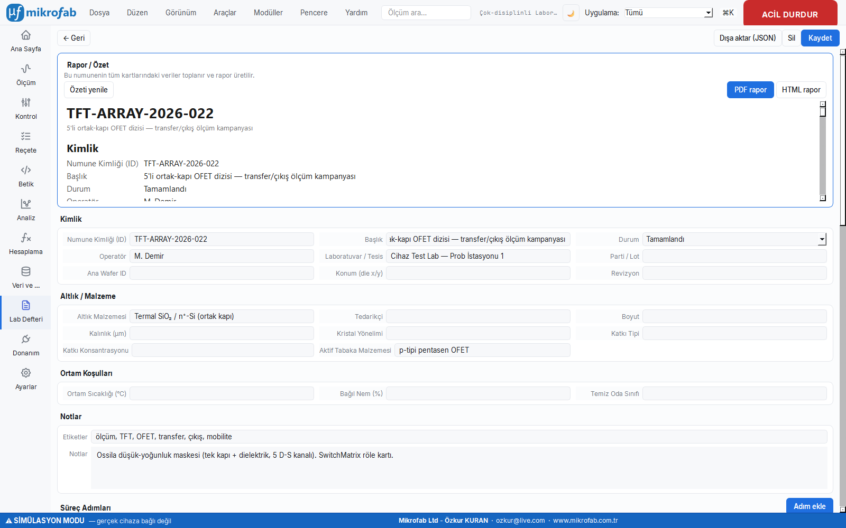Open the Donanım plug icon
The image size is (846, 528).
point(25,339)
